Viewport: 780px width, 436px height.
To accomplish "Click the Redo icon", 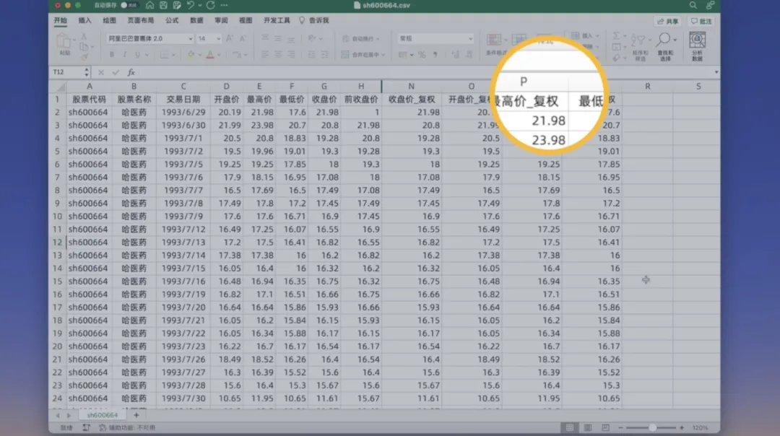I will point(211,6).
